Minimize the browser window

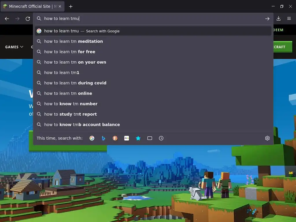(273, 6)
